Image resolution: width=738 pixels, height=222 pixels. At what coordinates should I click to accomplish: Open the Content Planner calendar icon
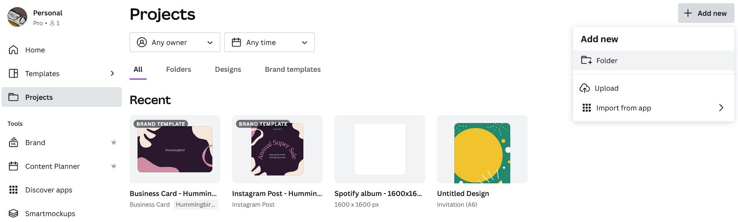[13, 166]
